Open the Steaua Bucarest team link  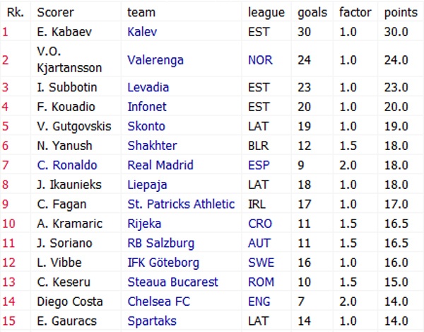pyautogui.click(x=170, y=282)
